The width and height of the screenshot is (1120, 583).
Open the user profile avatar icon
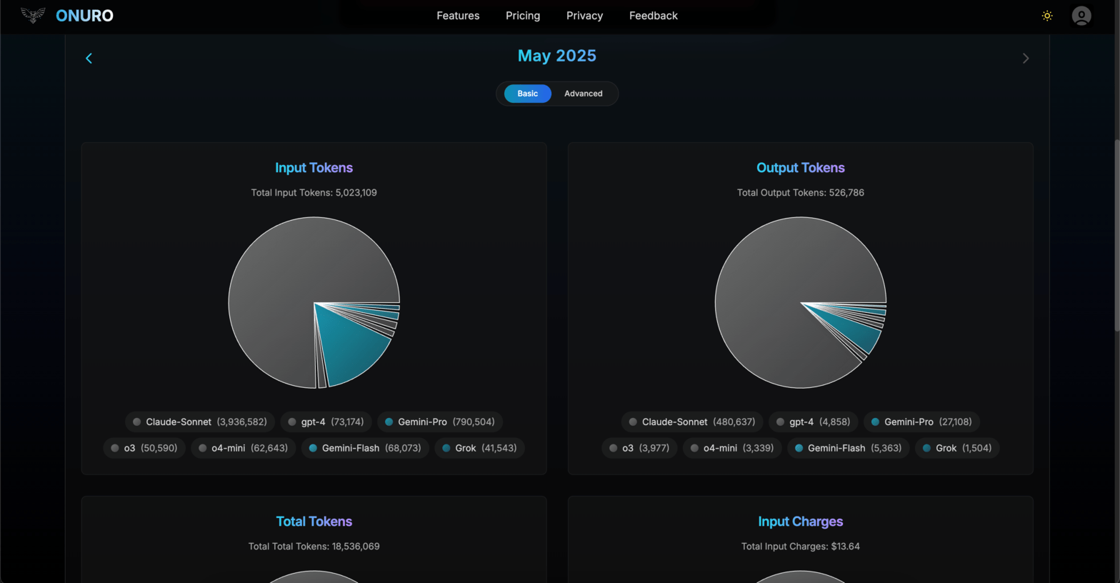click(x=1081, y=16)
